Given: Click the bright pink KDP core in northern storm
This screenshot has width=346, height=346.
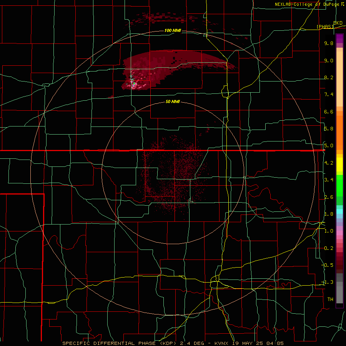Looking at the screenshot, I should point(134,85).
